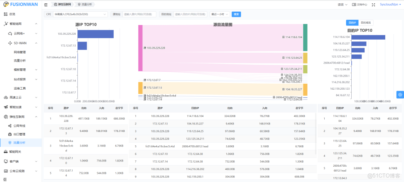Collapse sidebar with the bottom fold icon
This screenshot has height=182, width=404.
[x=6, y=179]
